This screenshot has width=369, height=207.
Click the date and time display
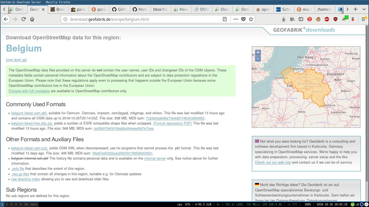tap(332, 204)
